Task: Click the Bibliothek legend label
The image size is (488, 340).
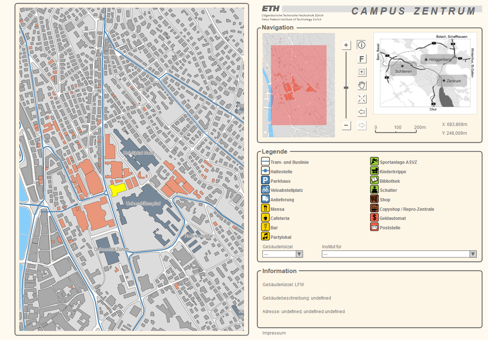Action: pos(390,181)
